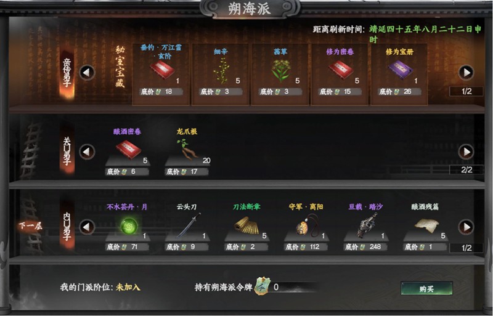Select the 龙爪根 root item
The height and width of the screenshot is (316, 493).
pyautogui.click(x=187, y=148)
